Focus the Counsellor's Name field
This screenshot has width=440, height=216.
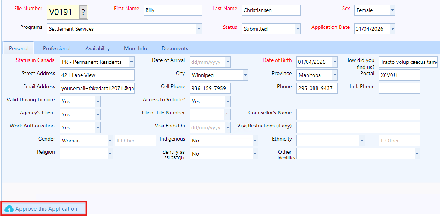pos(358,114)
